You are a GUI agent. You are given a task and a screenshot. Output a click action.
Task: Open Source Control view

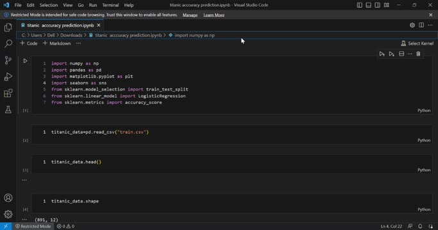point(8,60)
